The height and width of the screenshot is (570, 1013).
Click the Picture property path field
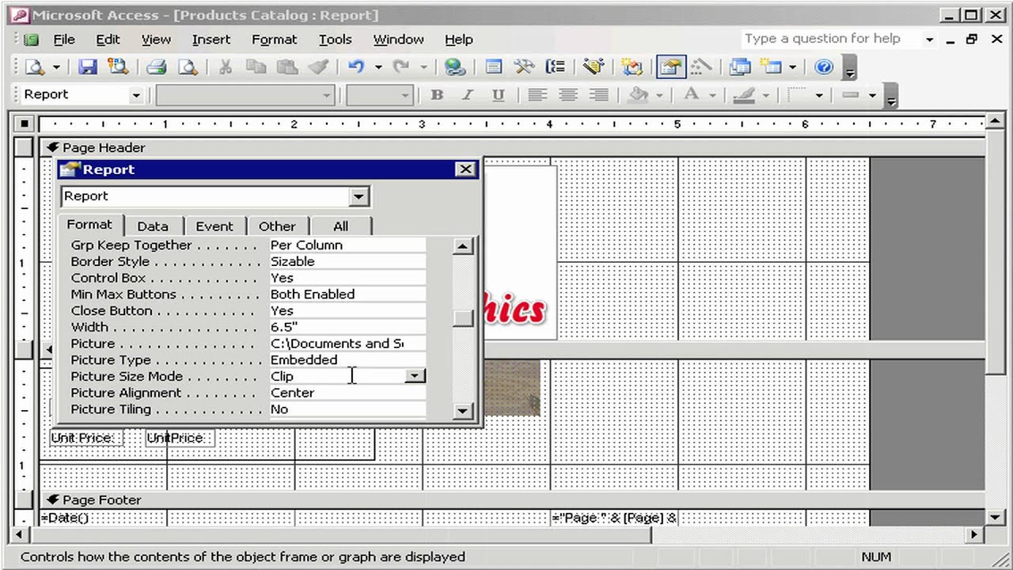347,344
